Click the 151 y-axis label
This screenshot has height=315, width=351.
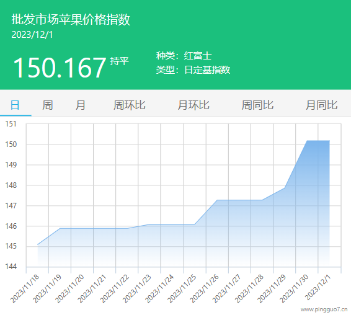click(11, 124)
